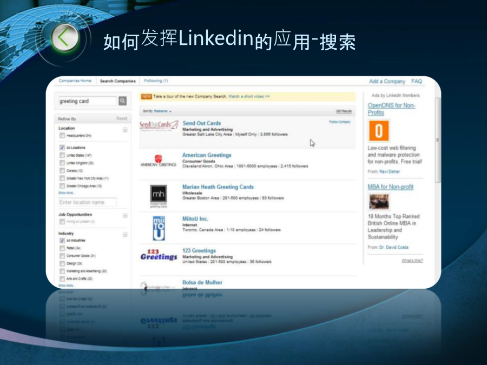
Task: Open Bolsa de Mulher company link
Action: [x=202, y=282]
